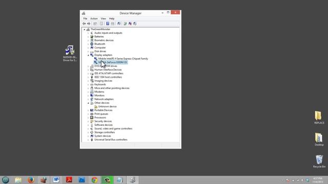Select the Print queues row
Screen dimensions: 328x184
[x=101, y=114]
